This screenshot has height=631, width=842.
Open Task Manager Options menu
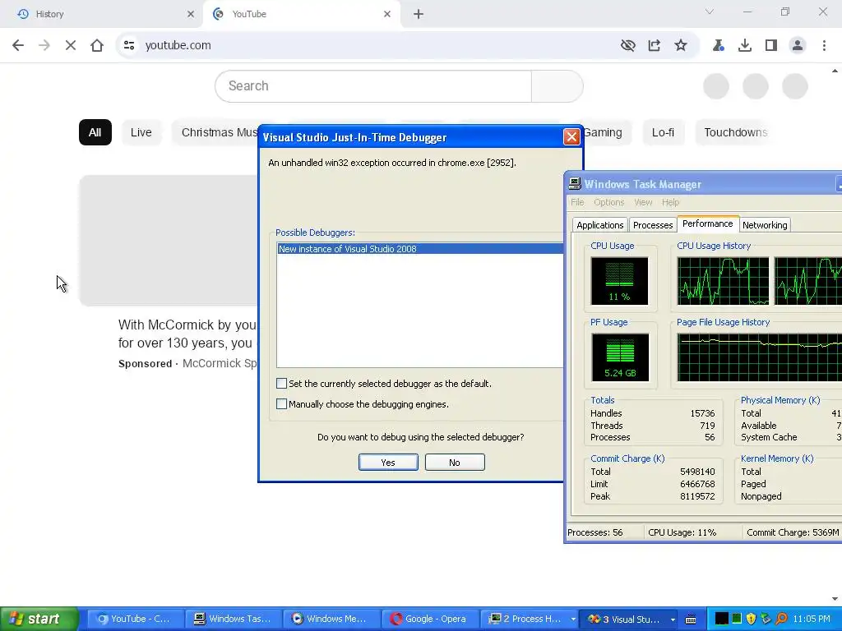coord(609,202)
